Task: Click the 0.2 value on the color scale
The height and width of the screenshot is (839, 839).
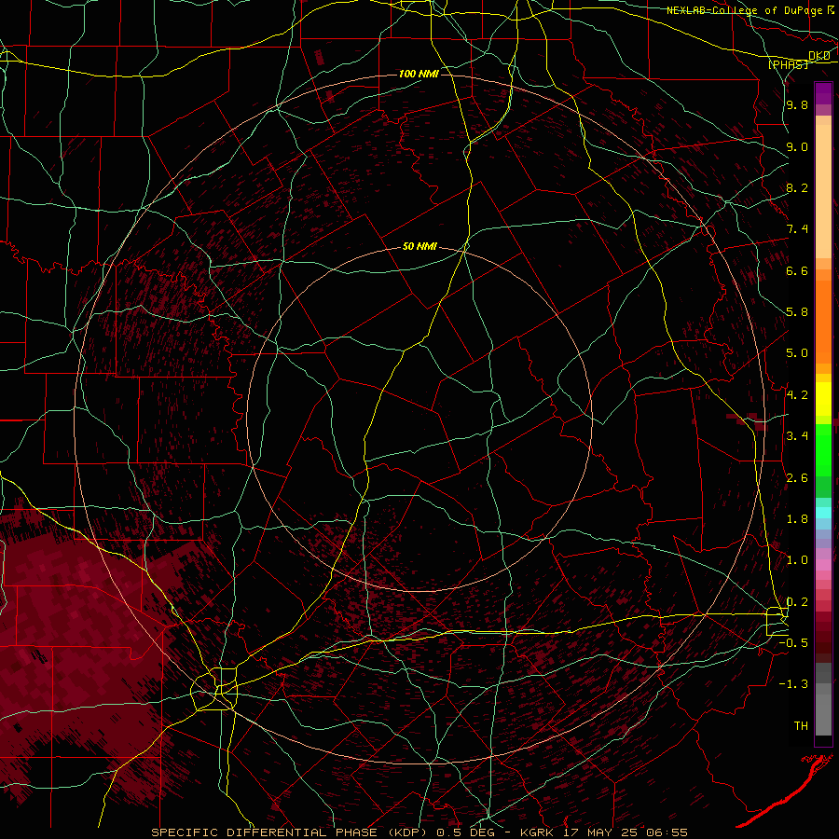Action: pos(797,602)
